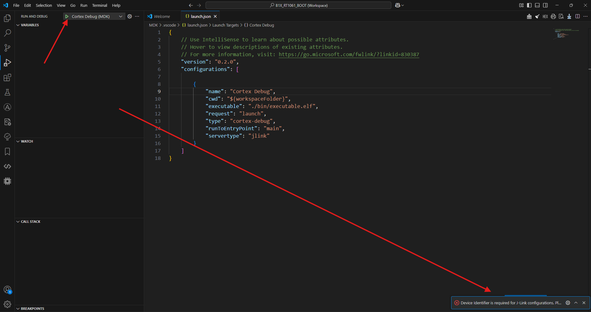
Task: Open the Terminal menu
Action: (x=99, y=5)
